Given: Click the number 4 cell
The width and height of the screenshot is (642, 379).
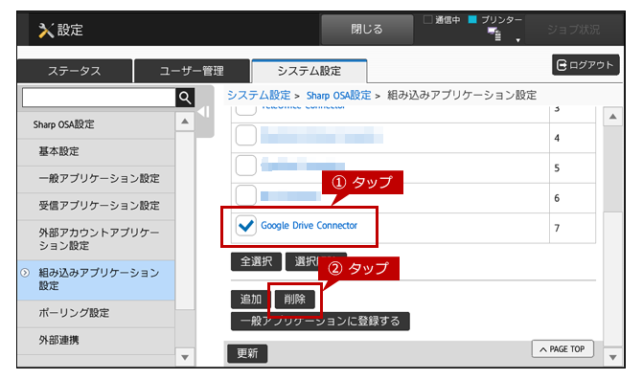Looking at the screenshot, I should pyautogui.click(x=572, y=138).
